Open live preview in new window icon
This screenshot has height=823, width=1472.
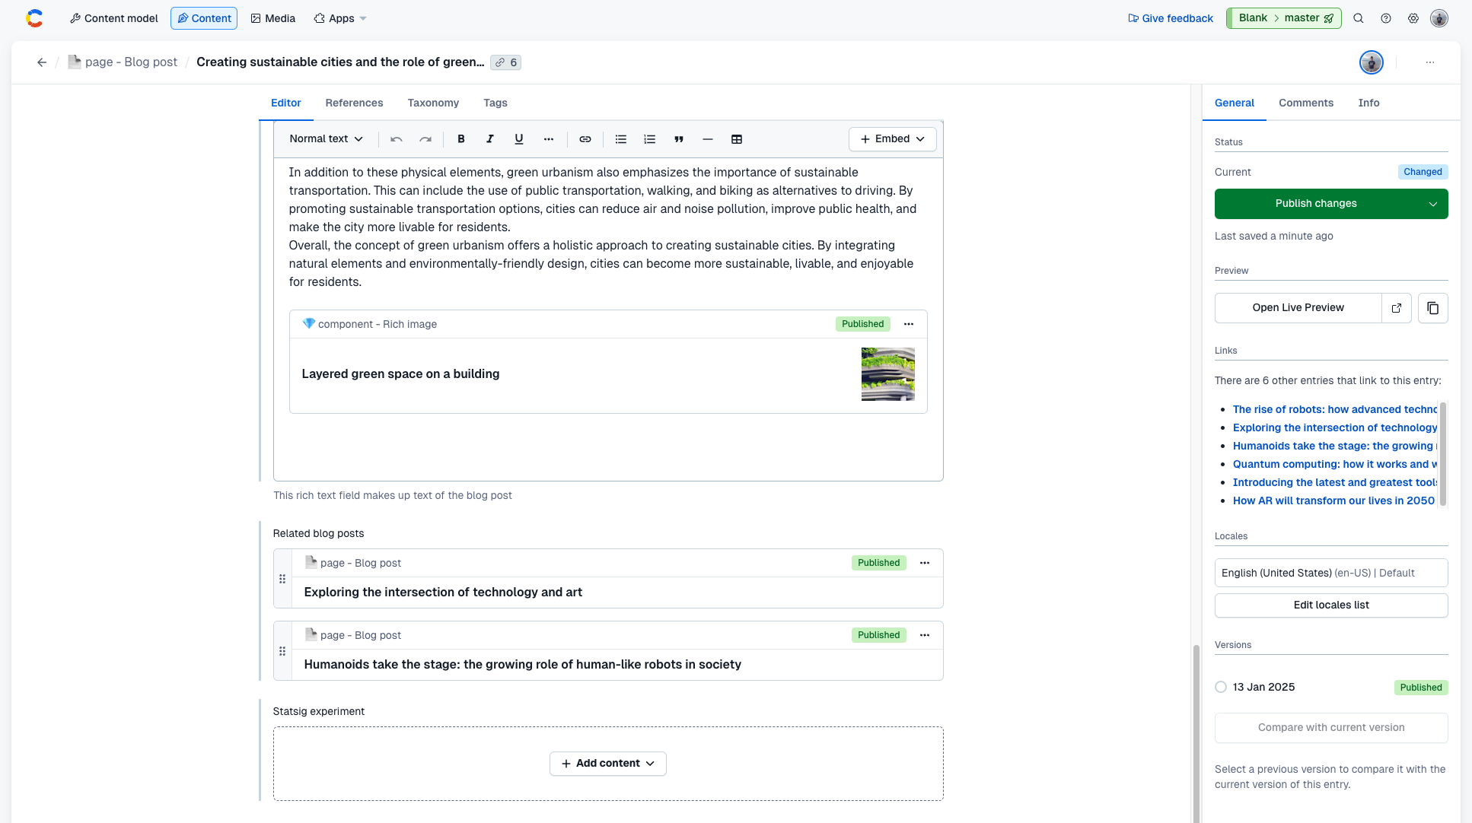click(x=1396, y=308)
